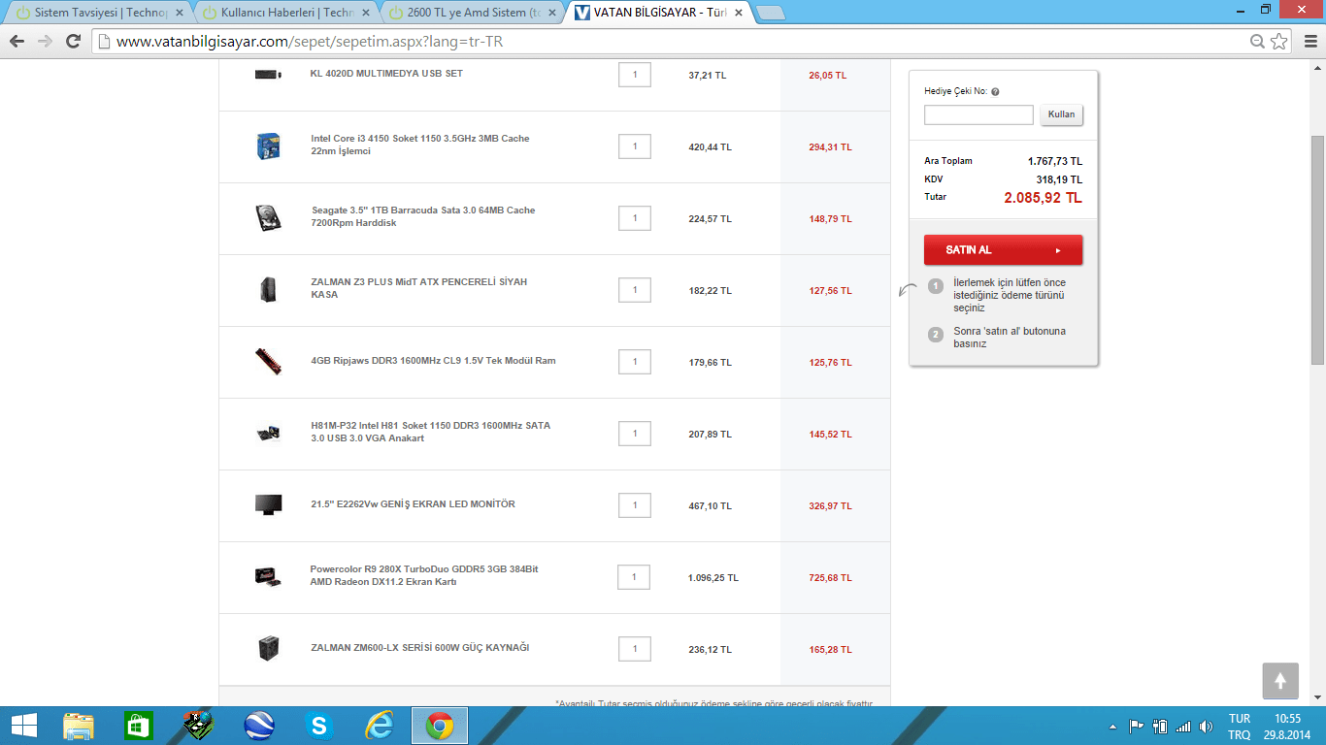This screenshot has height=745, width=1326.
Task: Open the Seagate Barracuda 1TB harddisk link
Action: coord(423,216)
